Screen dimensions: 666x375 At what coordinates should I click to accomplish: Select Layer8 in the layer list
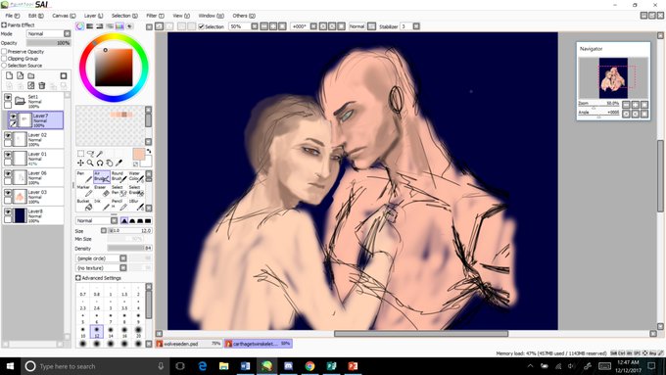pos(33,215)
